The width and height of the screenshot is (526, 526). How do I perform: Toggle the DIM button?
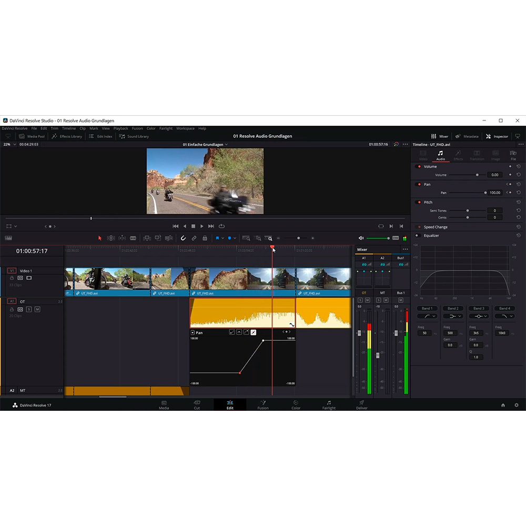(x=396, y=238)
